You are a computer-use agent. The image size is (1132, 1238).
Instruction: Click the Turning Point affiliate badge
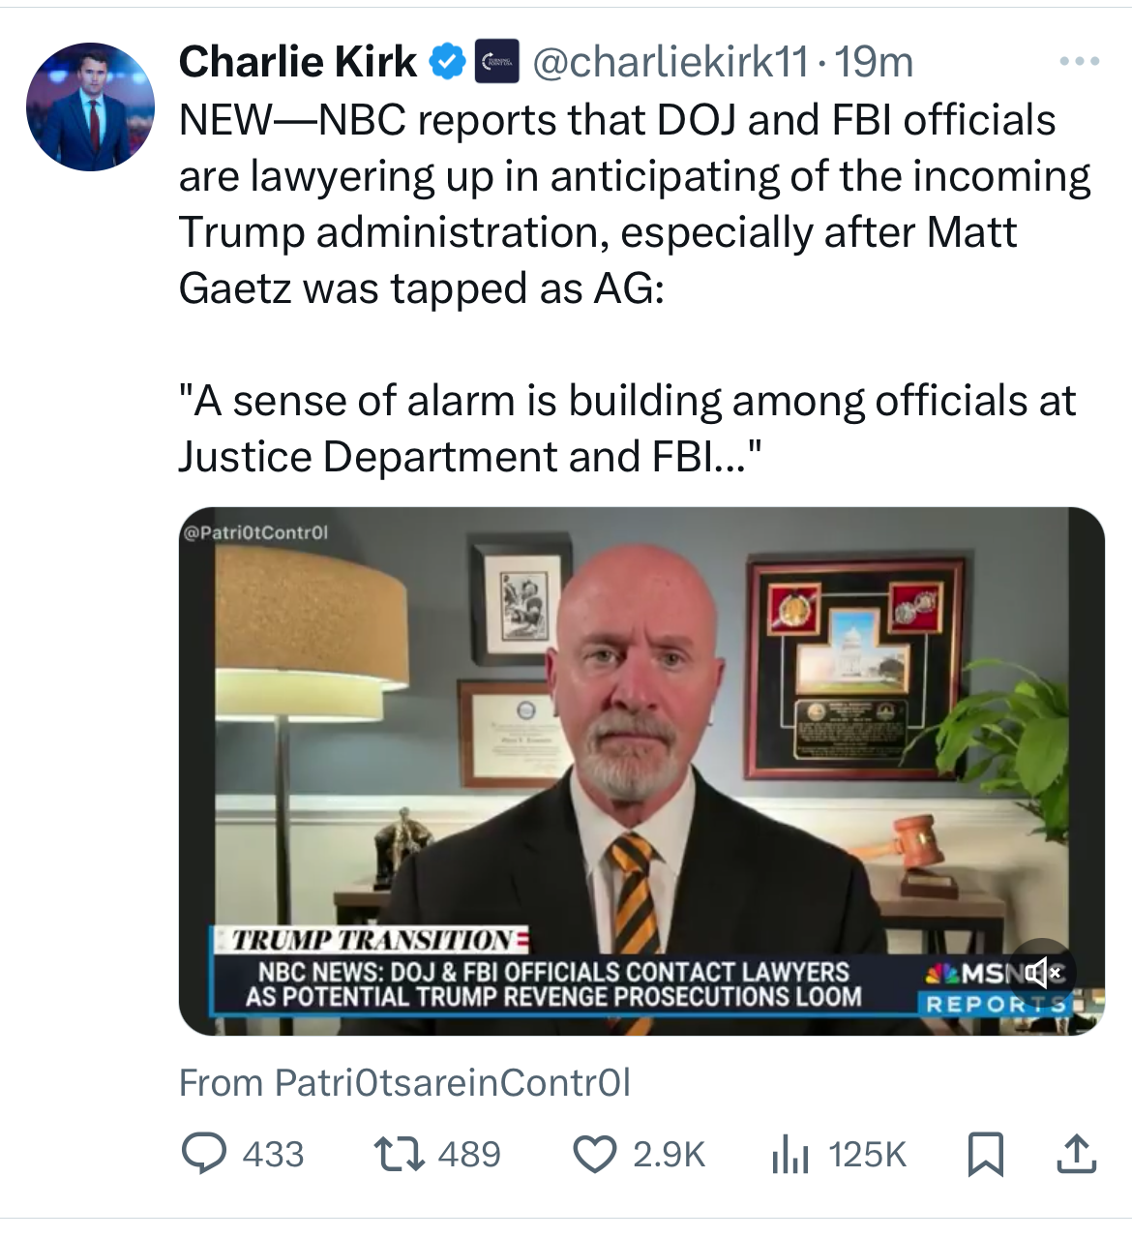pos(499,62)
